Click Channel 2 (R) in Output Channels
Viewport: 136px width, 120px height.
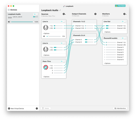80,28
